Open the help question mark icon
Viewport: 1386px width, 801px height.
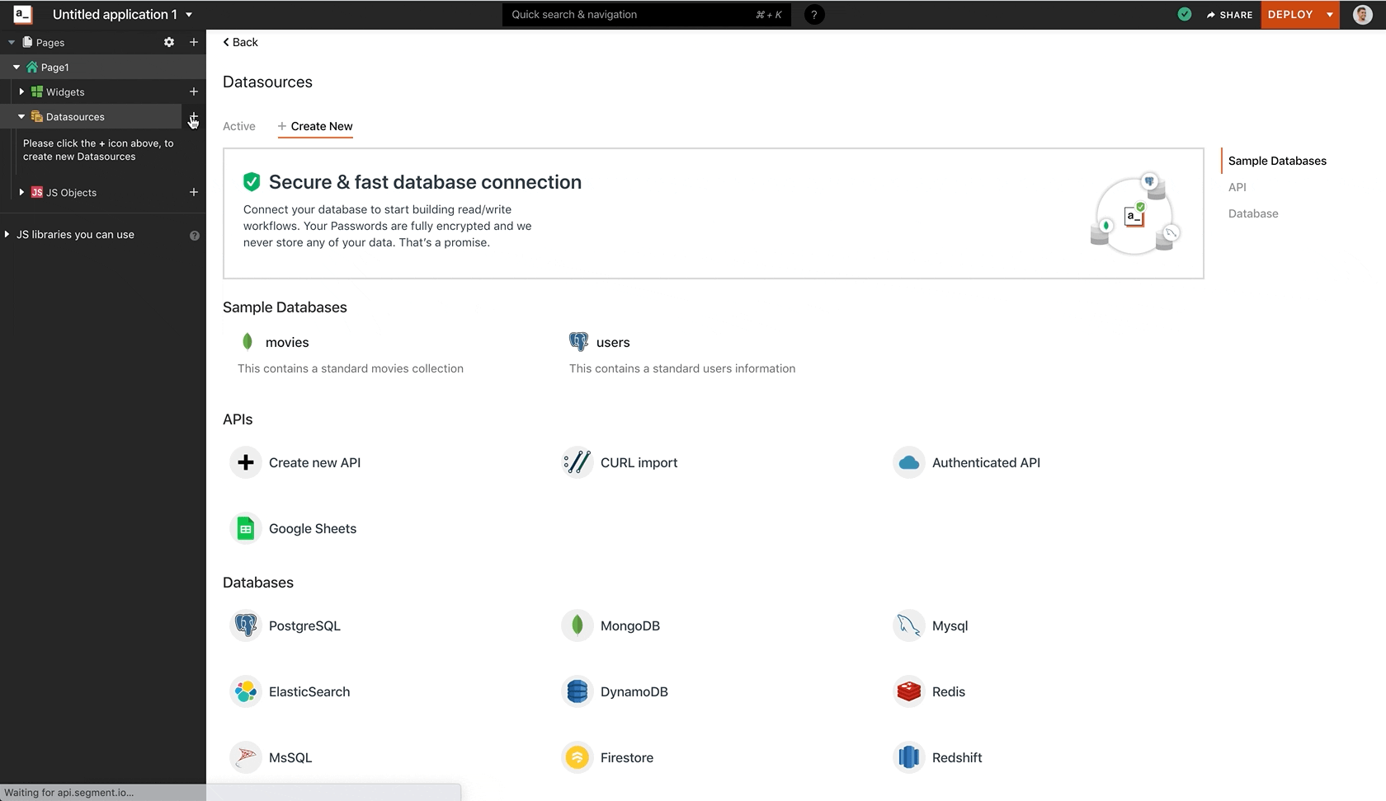click(x=814, y=15)
